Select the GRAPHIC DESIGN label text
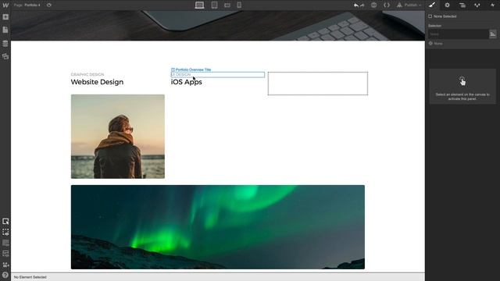The width and height of the screenshot is (500, 281). click(87, 75)
